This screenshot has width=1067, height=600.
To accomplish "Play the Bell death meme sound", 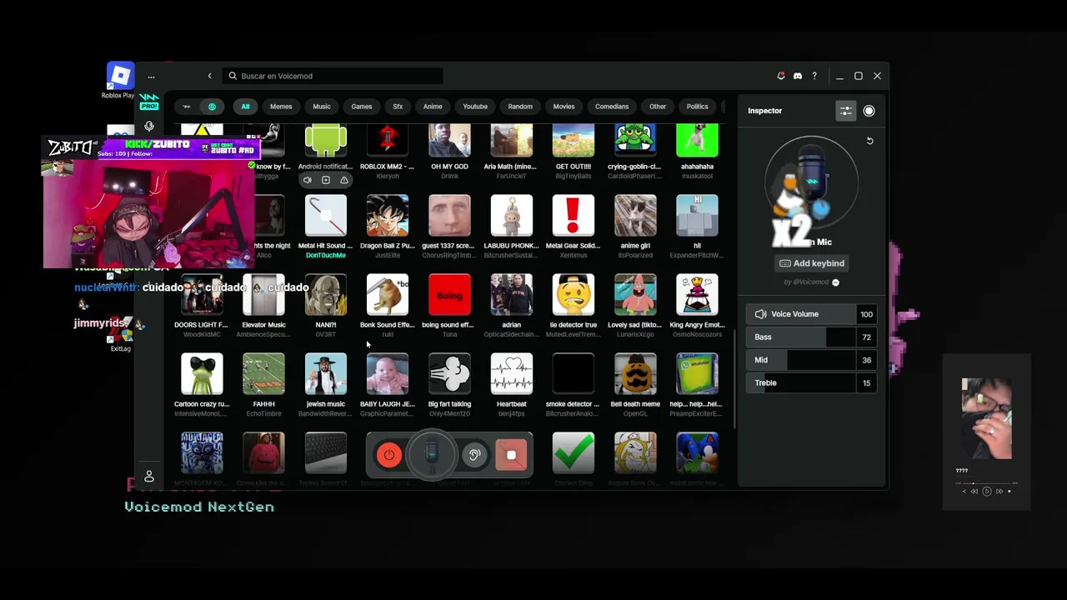I will 635,374.
